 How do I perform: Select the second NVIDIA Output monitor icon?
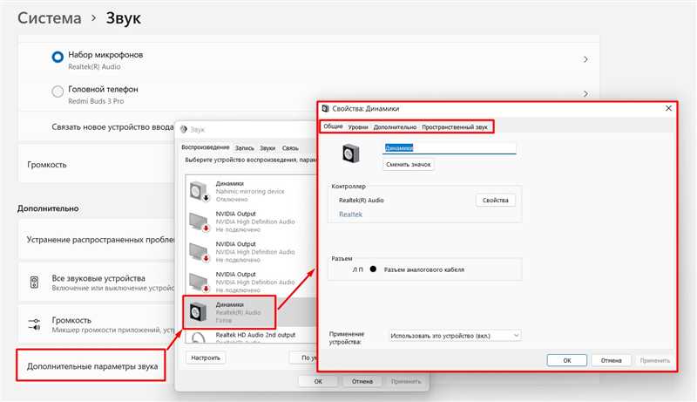200,252
